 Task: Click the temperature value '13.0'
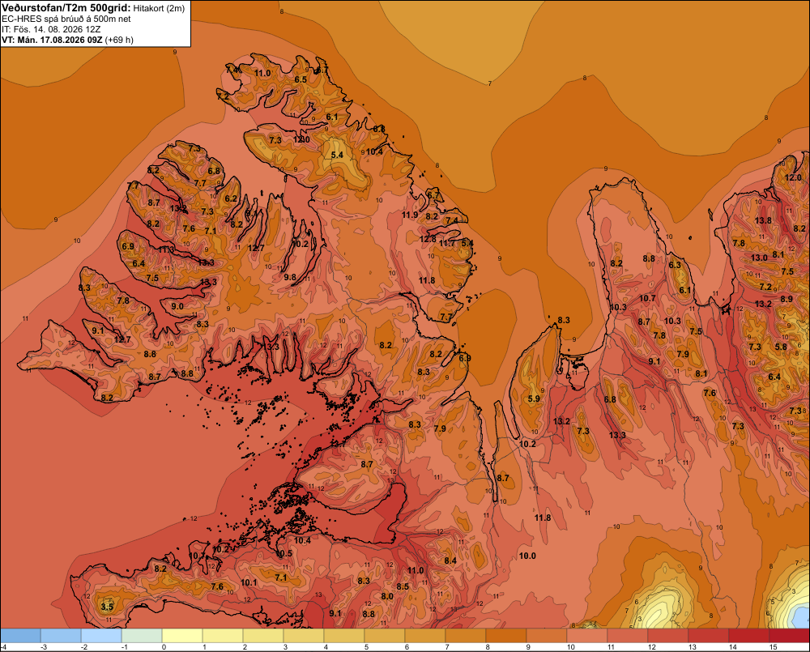[760, 258]
